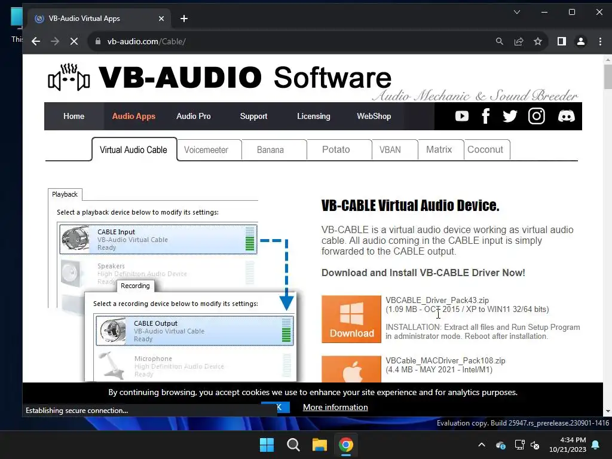Click the VB-CABLE Virtual Audio Device heading
The height and width of the screenshot is (459, 612).
[x=410, y=206]
